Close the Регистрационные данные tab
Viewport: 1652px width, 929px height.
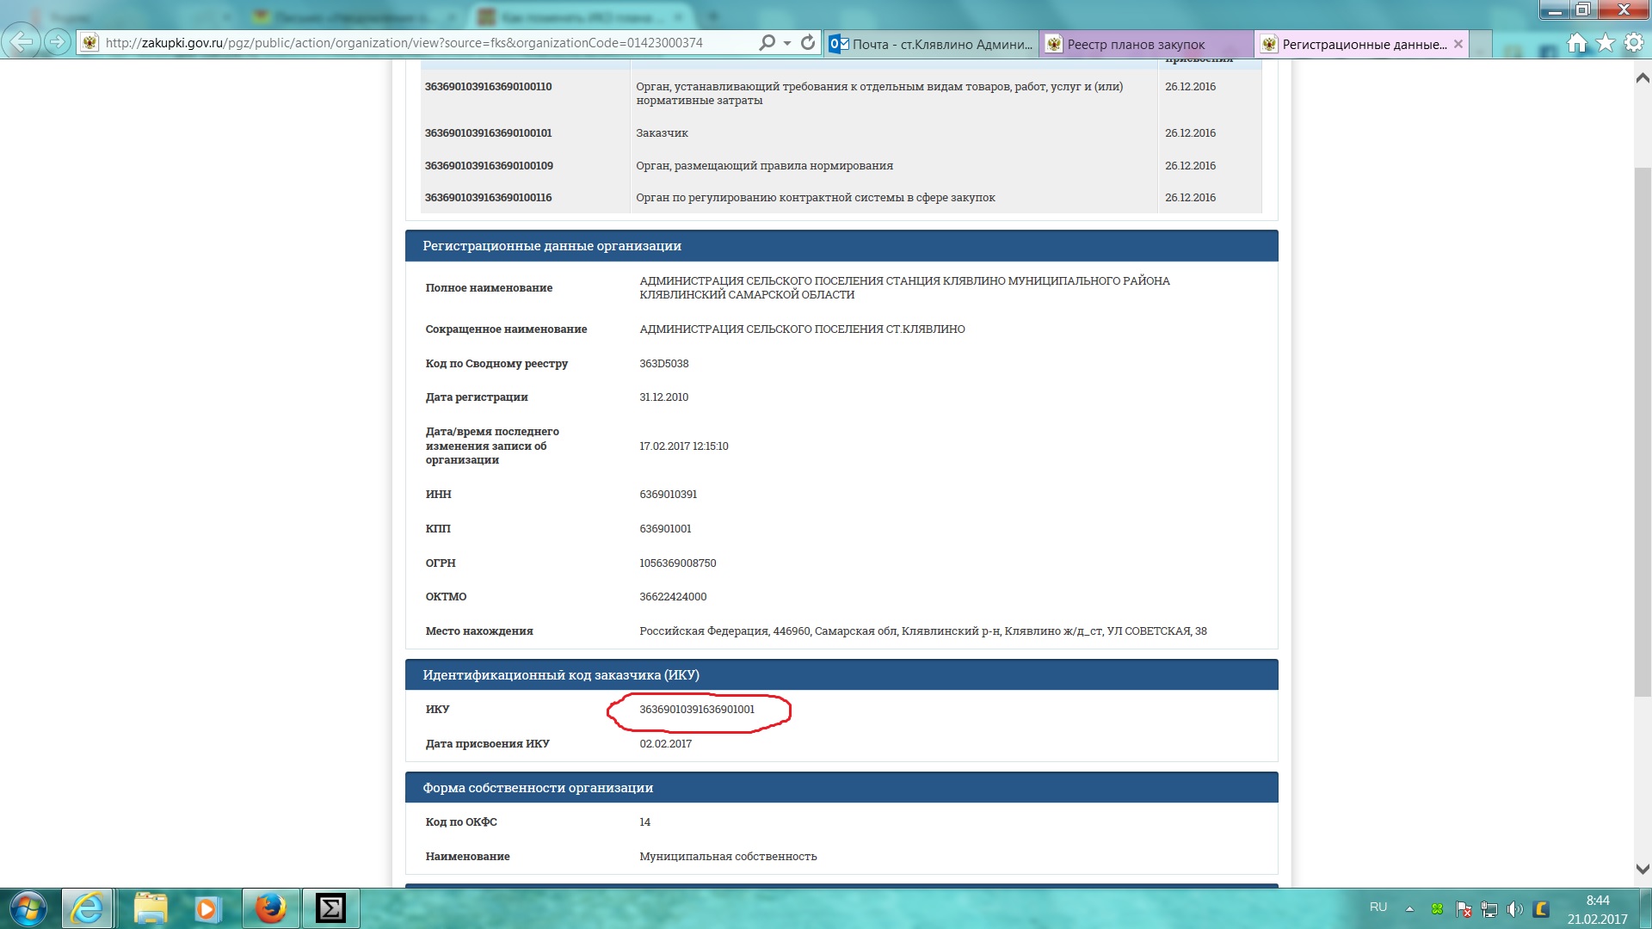click(1458, 44)
